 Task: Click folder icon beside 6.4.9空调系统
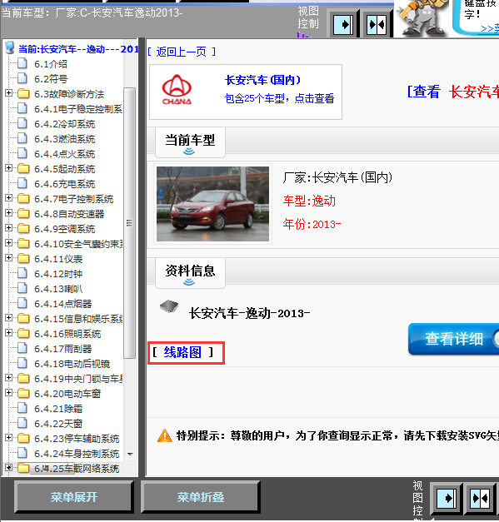[x=23, y=228]
